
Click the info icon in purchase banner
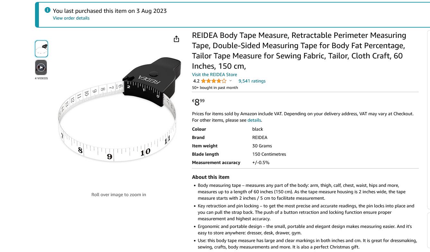click(x=48, y=10)
